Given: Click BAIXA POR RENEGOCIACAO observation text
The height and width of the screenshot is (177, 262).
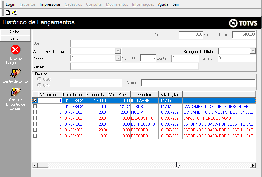Looking at the screenshot, I should pyautogui.click(x=207, y=118).
